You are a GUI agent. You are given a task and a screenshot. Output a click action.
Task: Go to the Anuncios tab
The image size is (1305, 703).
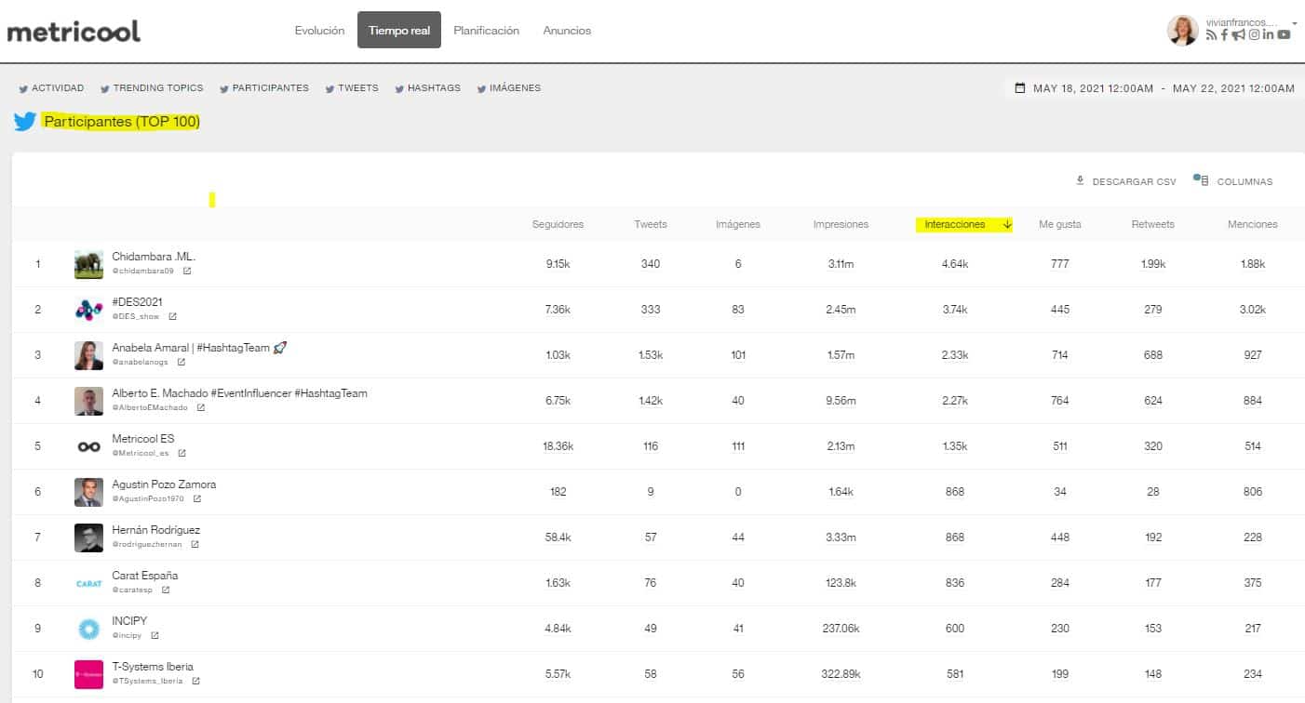tap(567, 31)
